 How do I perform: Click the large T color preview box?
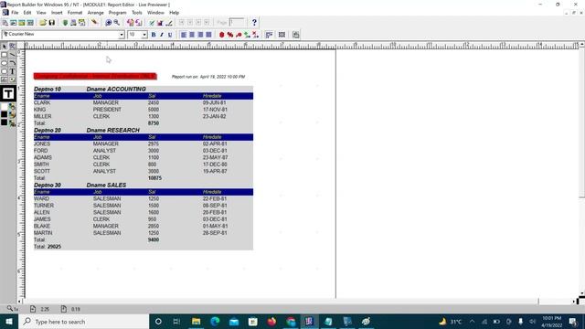tap(8, 93)
